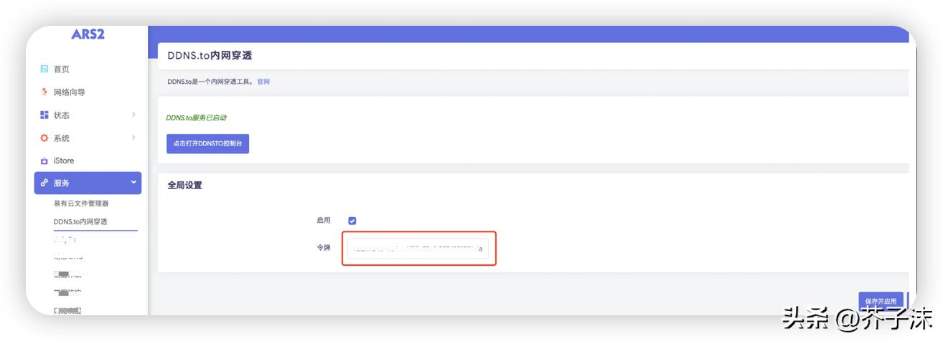This screenshot has width=943, height=341.
Task: Click the 服务 services icon
Action: (x=44, y=183)
